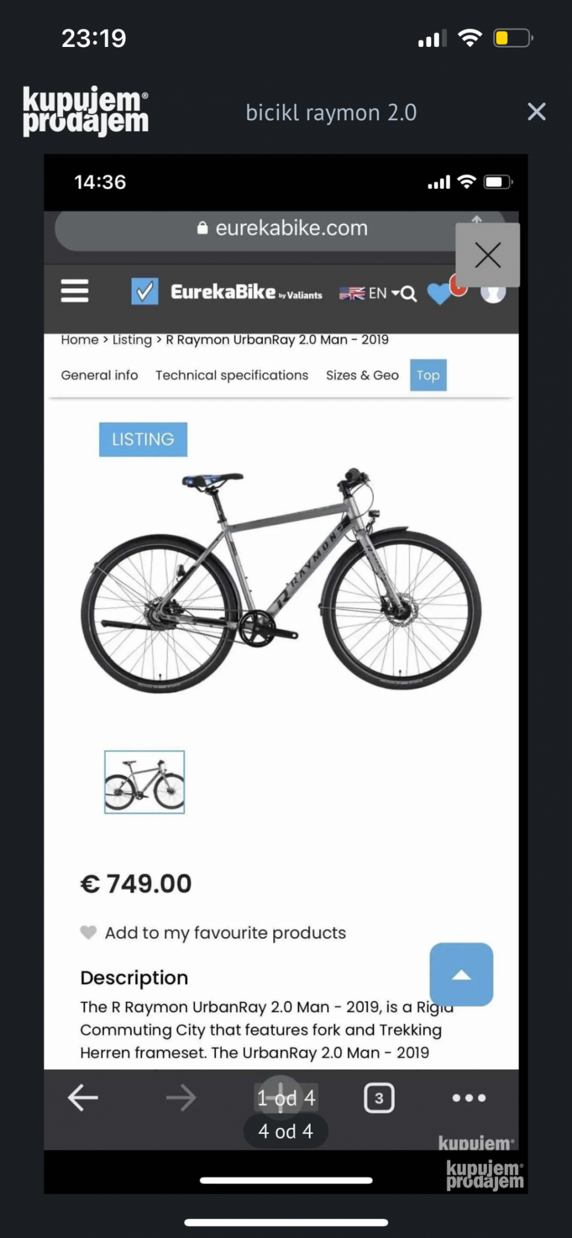The width and height of the screenshot is (572, 1238).
Task: Toggle Add to my favourite products heart
Action: [x=88, y=933]
